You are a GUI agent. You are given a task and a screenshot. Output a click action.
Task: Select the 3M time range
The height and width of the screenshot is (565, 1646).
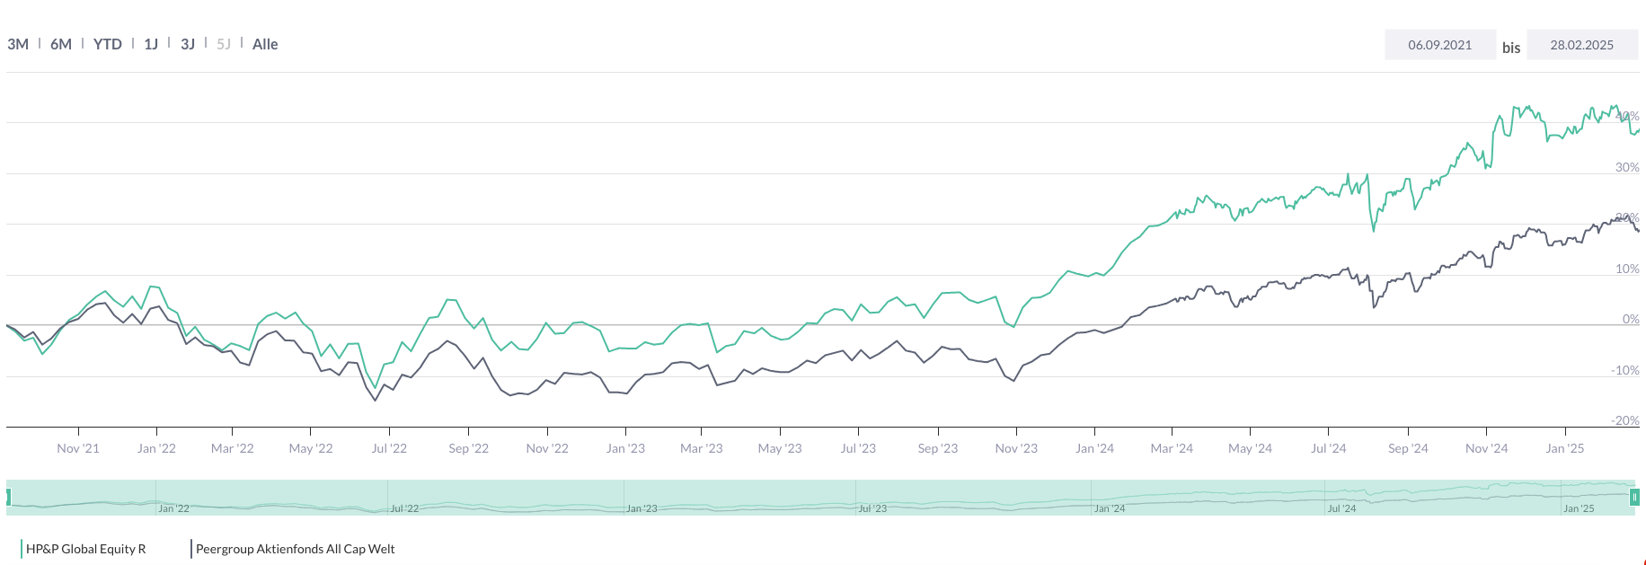18,44
